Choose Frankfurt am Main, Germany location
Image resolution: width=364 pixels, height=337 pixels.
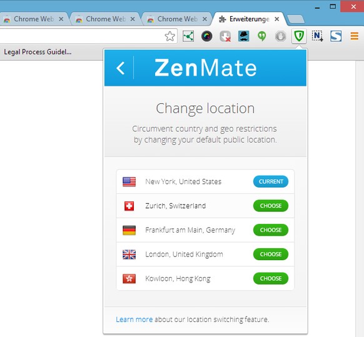click(x=271, y=230)
